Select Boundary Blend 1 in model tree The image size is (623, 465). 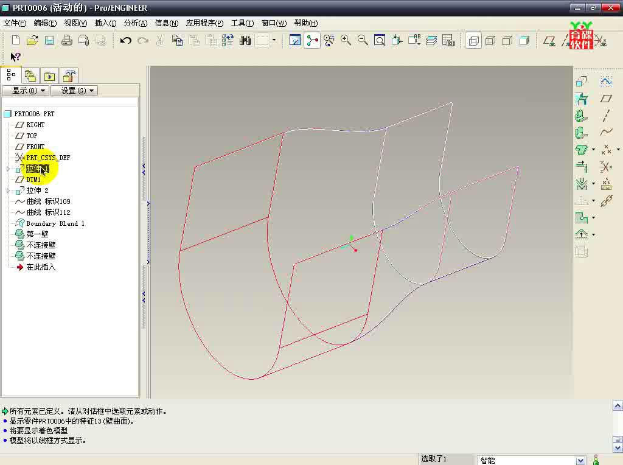[55, 223]
